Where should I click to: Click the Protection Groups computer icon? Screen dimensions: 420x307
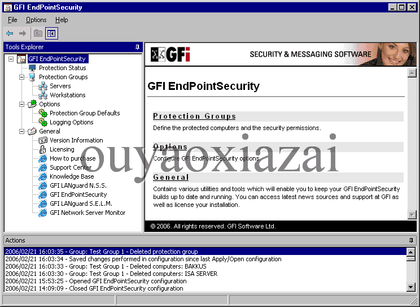coord(32,77)
